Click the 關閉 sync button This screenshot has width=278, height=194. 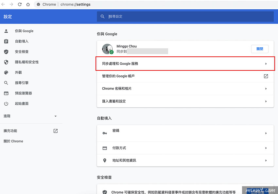(x=260, y=49)
